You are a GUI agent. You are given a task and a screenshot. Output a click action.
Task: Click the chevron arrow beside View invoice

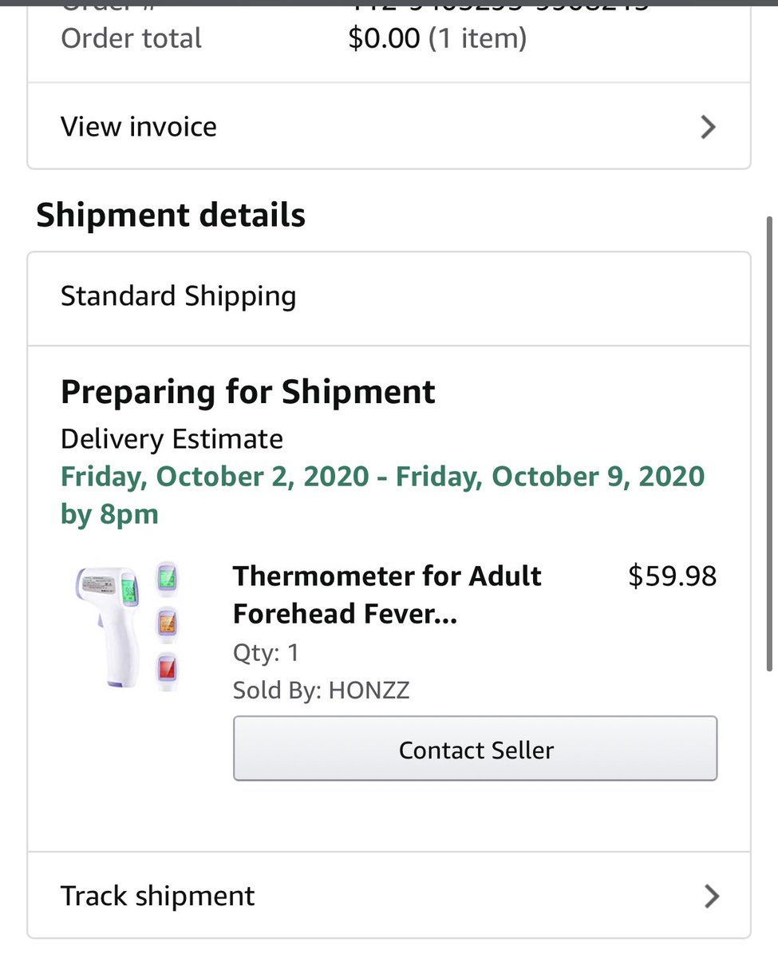(708, 128)
